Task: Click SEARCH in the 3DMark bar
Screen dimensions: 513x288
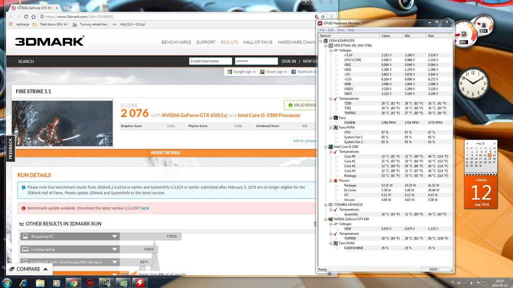Action: pyautogui.click(x=26, y=62)
